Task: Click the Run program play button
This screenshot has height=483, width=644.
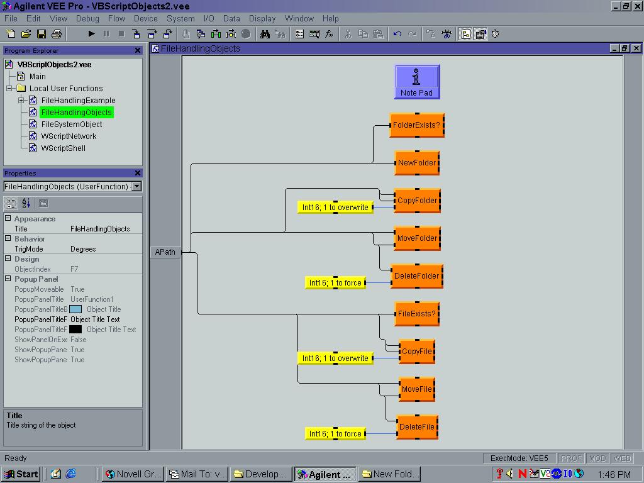Action: pyautogui.click(x=91, y=34)
